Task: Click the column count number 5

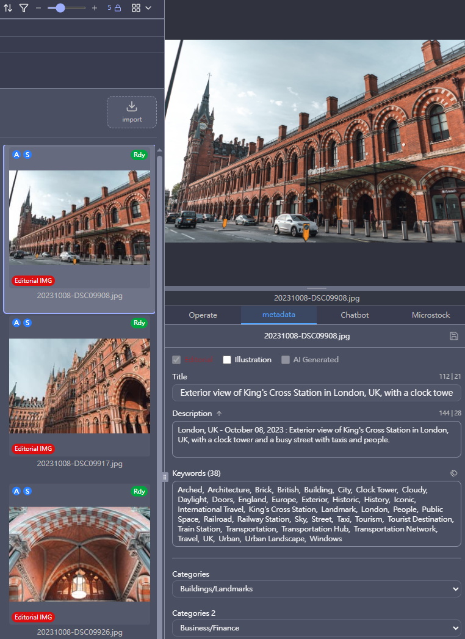Action: (109, 8)
